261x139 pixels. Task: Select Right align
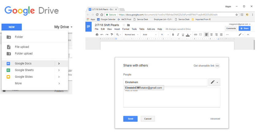[216, 34]
